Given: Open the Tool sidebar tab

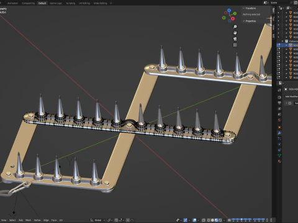Looking at the screenshot, I should tap(273, 19).
